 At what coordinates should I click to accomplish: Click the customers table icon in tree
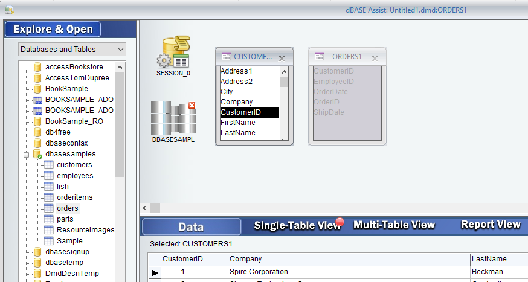click(49, 165)
